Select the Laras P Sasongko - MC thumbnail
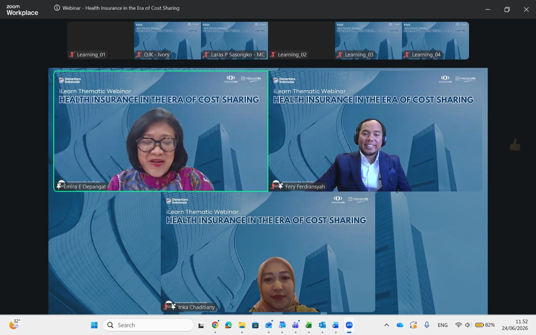Screen dimensions: 536x335 [234, 41]
